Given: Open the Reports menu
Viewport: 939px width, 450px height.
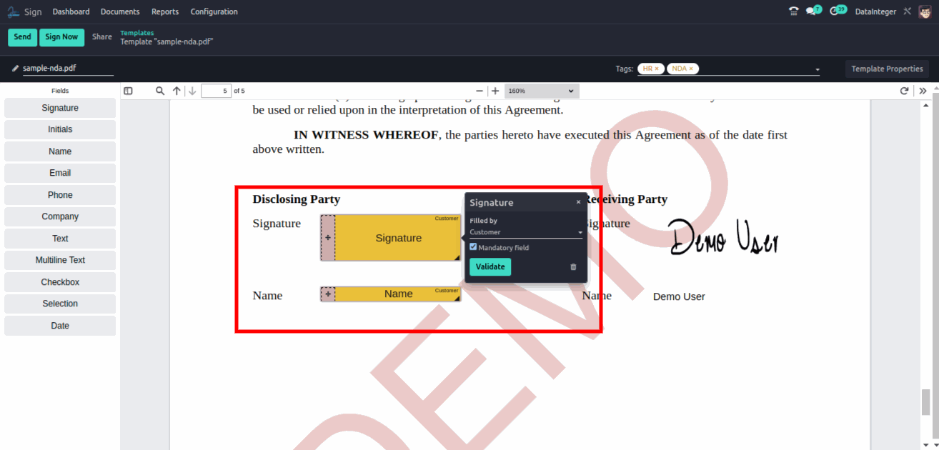Looking at the screenshot, I should coord(164,11).
